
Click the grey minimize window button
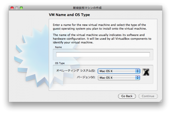[x=17, y=8]
